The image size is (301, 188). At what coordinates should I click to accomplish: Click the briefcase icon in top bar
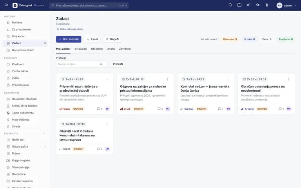point(239,5)
